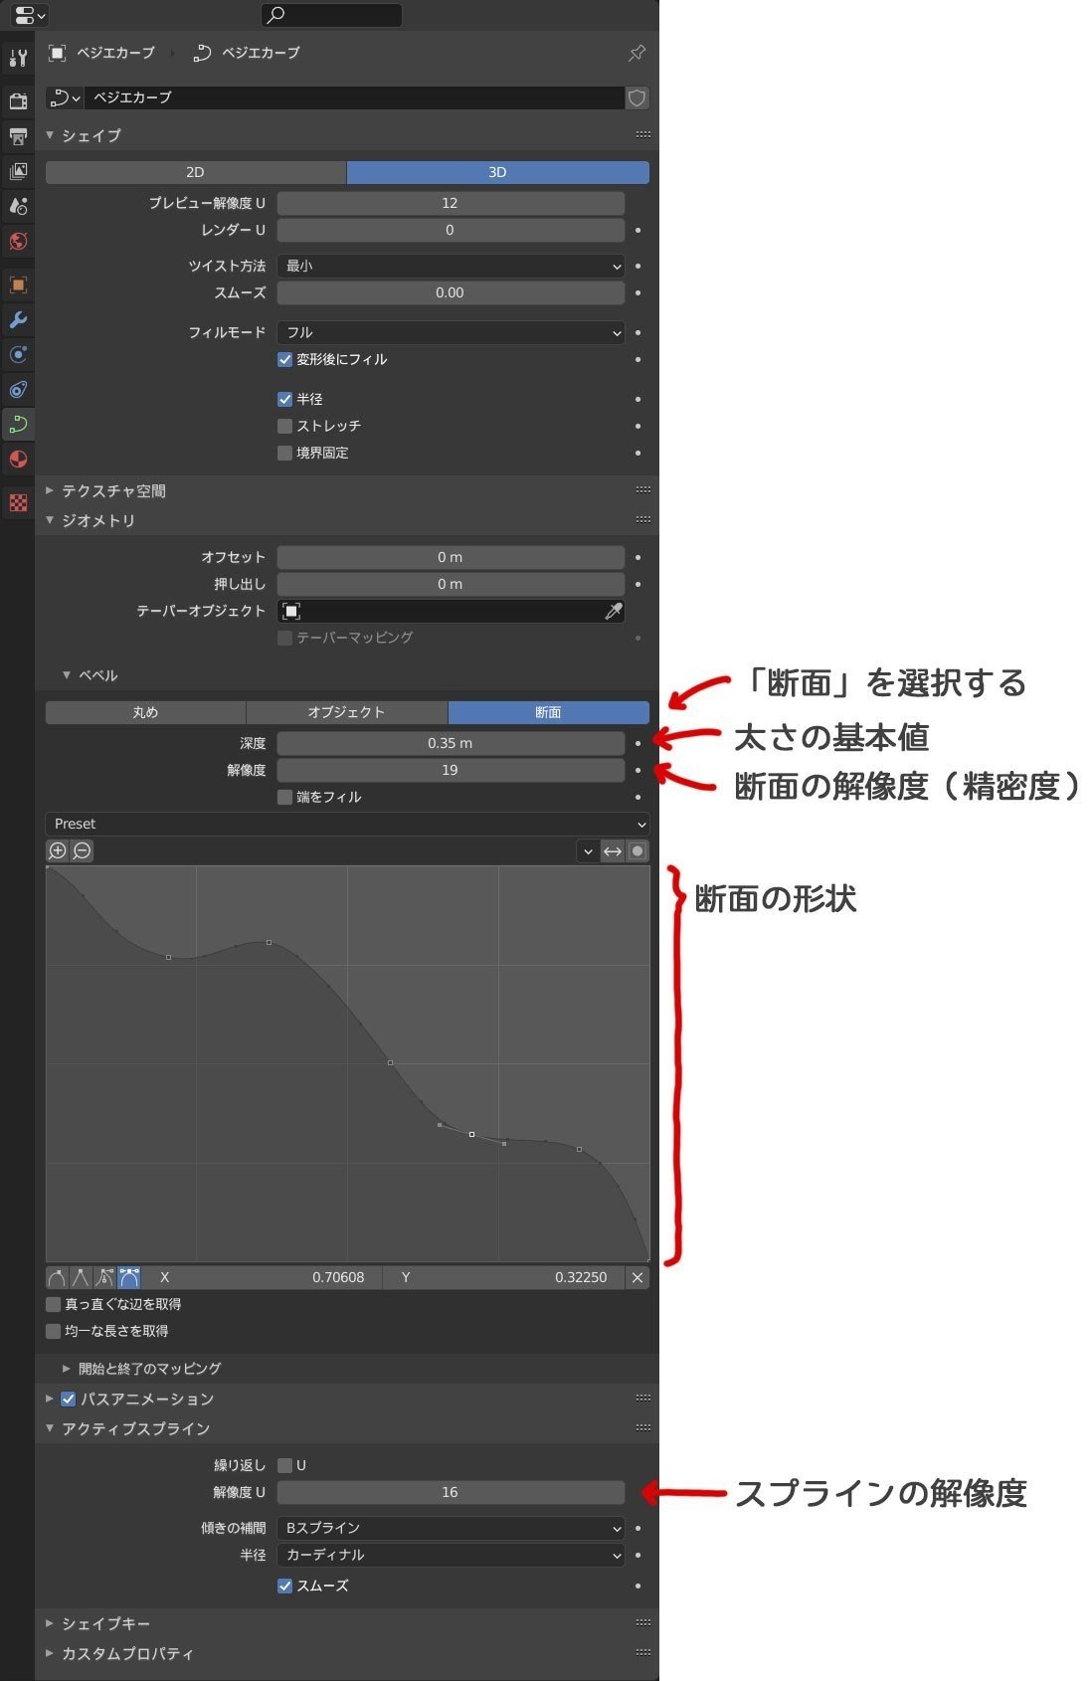
Task: Open the Modifiers wrench tab icon
Action: (x=18, y=319)
